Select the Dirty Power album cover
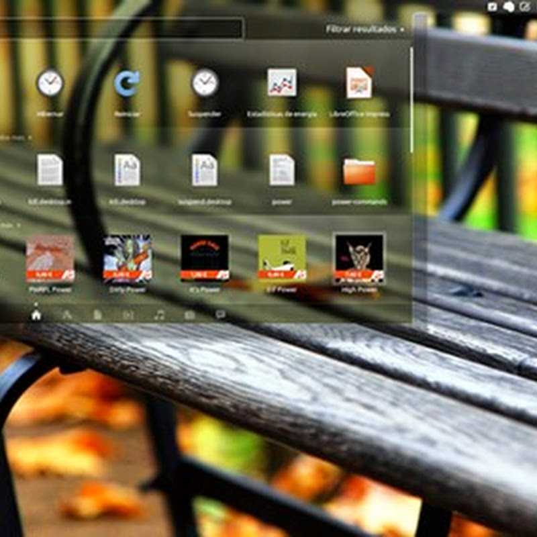537x537 pixels. click(128, 258)
